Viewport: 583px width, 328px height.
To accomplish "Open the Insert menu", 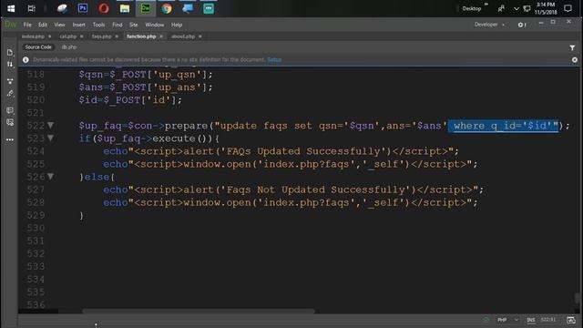I will click(x=79, y=25).
